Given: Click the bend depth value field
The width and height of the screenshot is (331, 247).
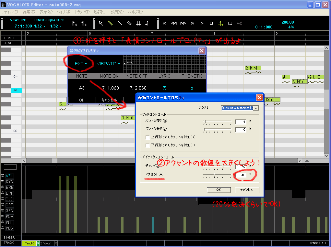Looking at the screenshot, I should [241, 122].
